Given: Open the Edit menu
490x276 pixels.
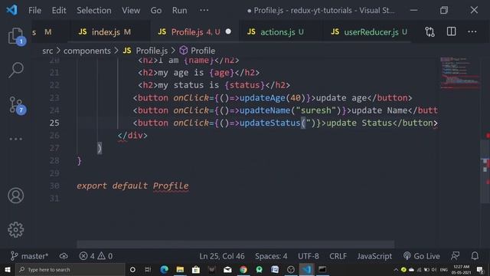Looking at the screenshot, I should point(59,10).
